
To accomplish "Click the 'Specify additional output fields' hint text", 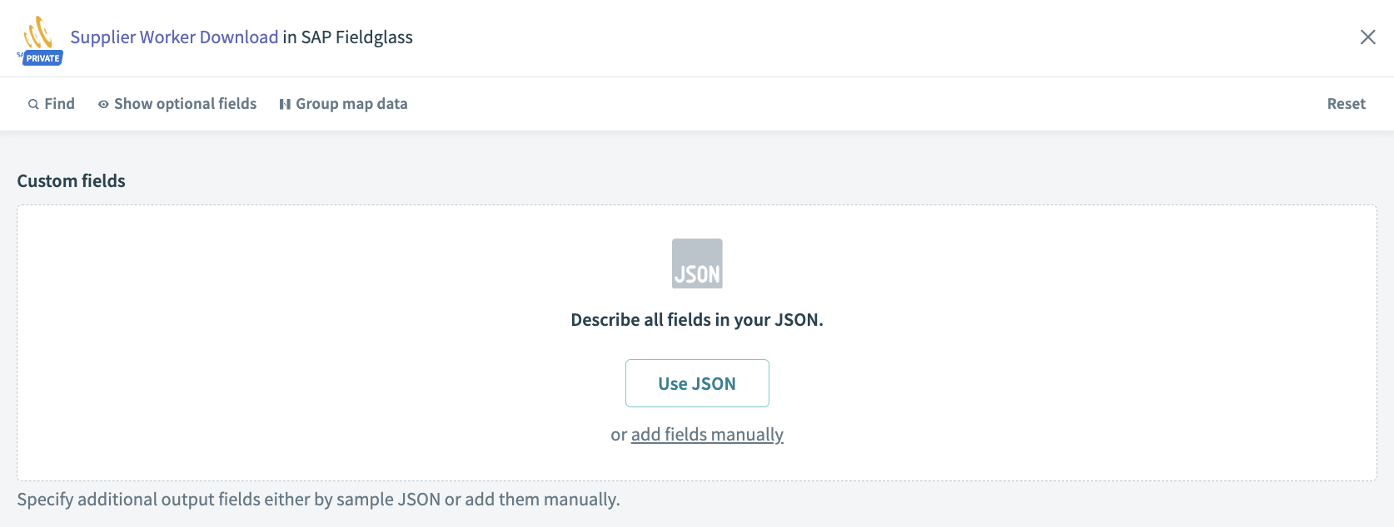I will [x=318, y=500].
